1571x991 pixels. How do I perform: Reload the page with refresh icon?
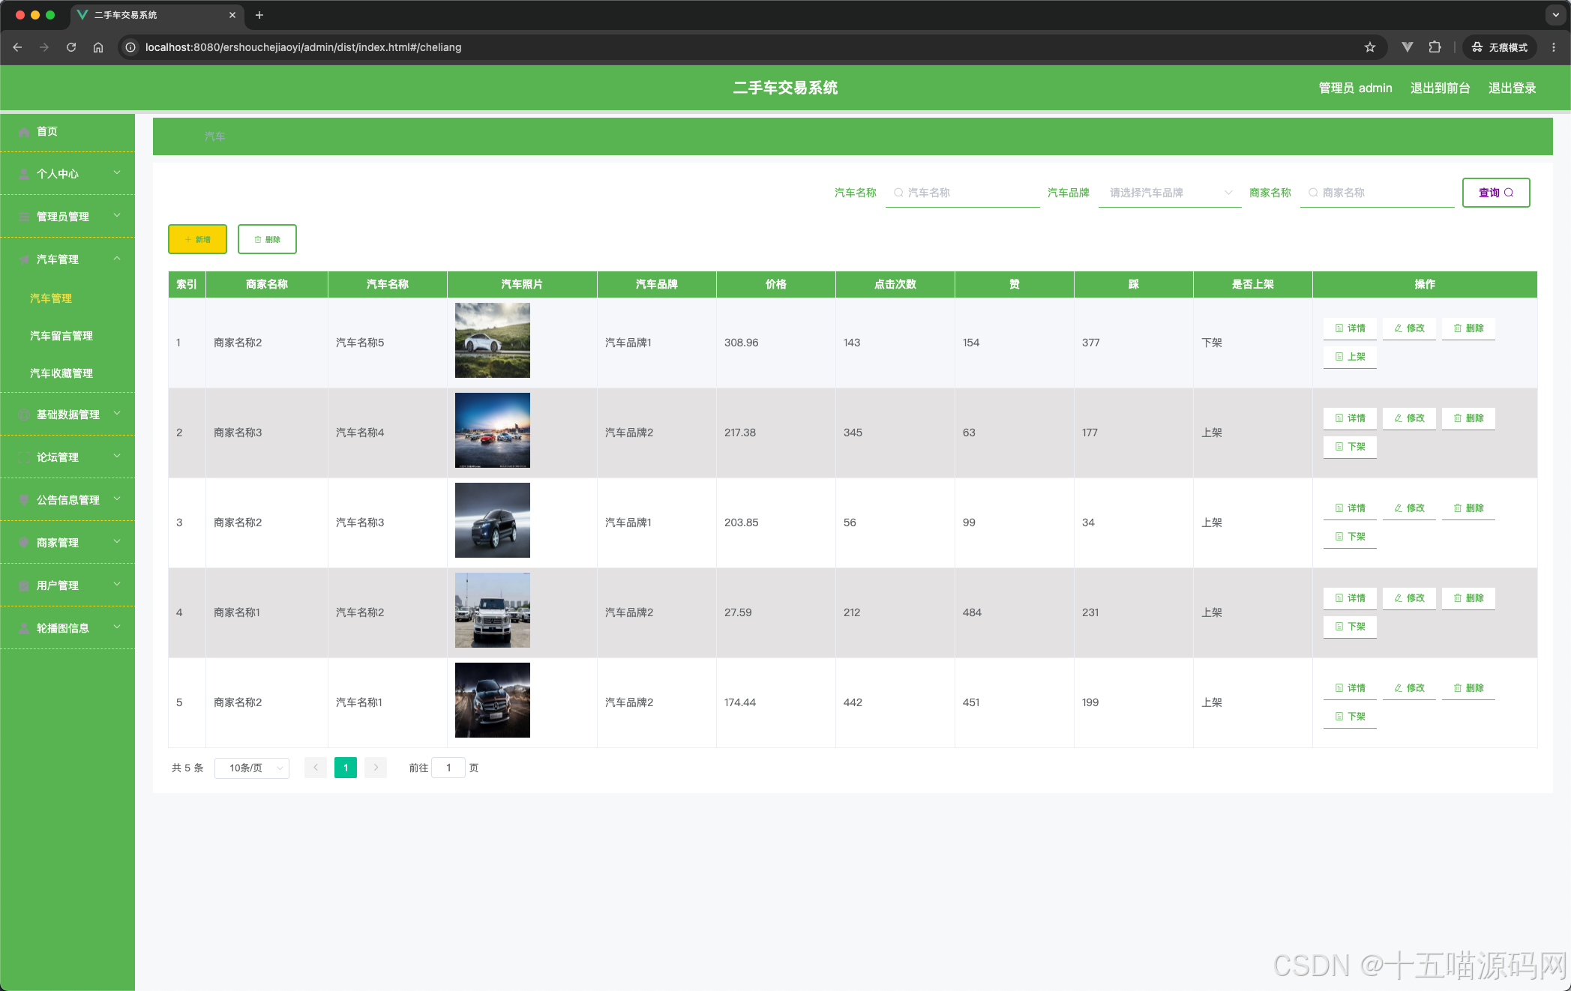click(x=71, y=47)
